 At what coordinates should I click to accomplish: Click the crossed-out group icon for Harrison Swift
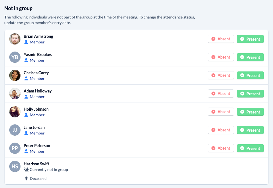click(x=26, y=170)
